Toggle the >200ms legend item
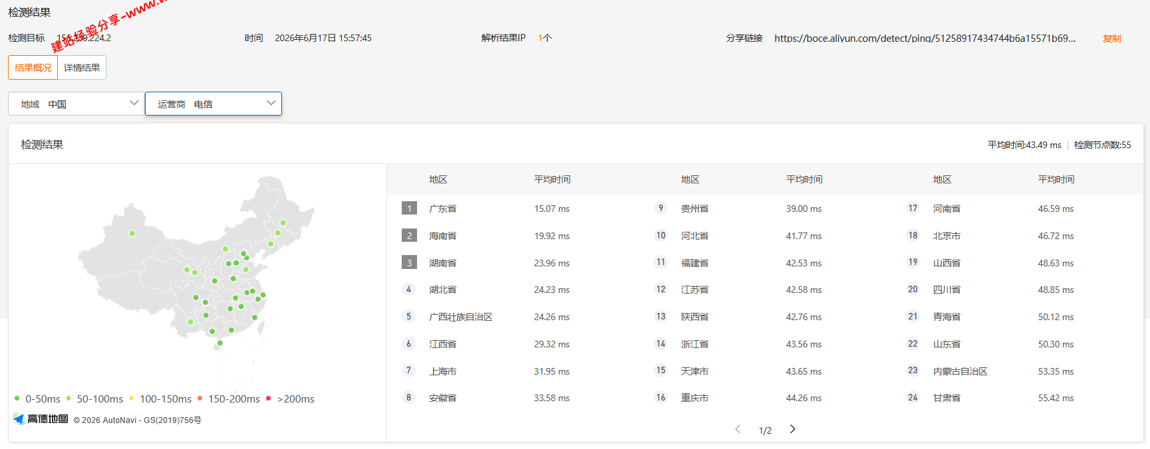Viewport: 1150px width, 449px height. [290, 399]
